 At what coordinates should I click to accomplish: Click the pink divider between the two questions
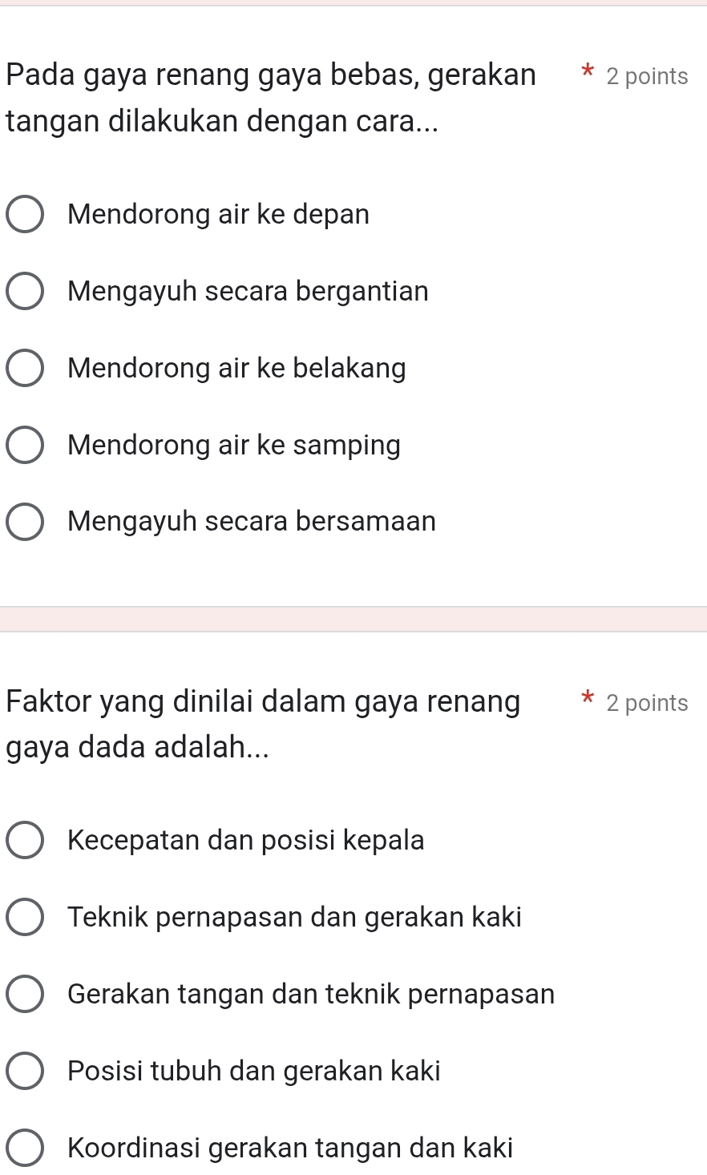coord(353,619)
